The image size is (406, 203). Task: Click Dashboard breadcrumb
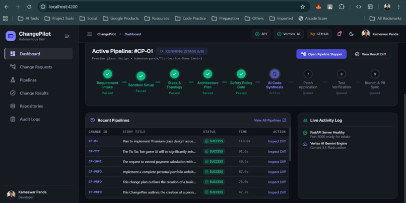coord(133,34)
